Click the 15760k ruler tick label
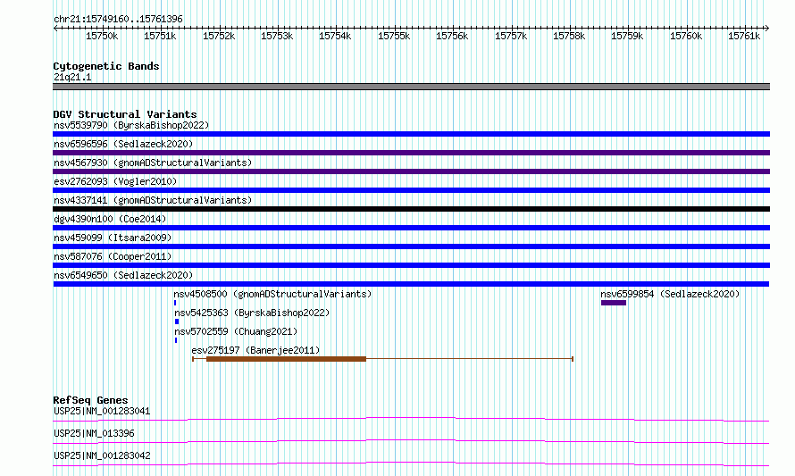795x476 pixels. [686, 36]
